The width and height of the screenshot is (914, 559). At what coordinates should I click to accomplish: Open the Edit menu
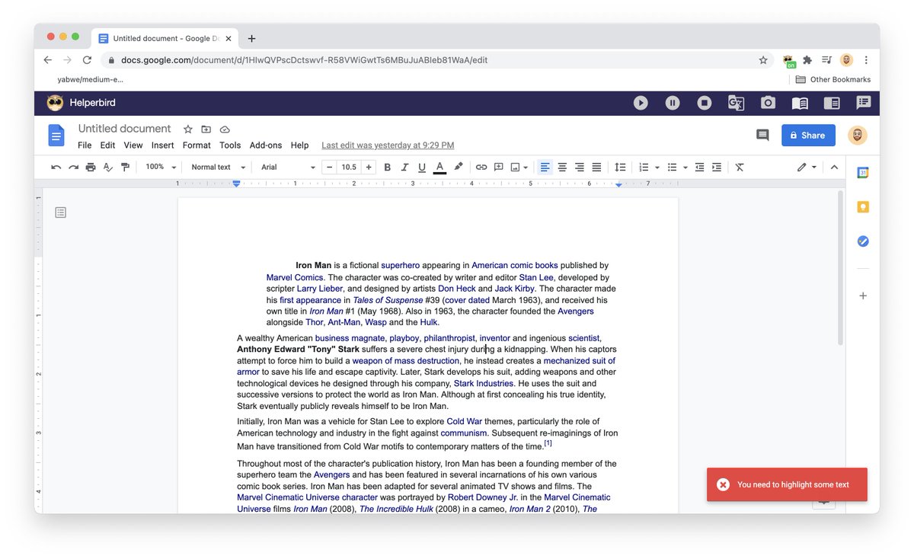pos(107,145)
